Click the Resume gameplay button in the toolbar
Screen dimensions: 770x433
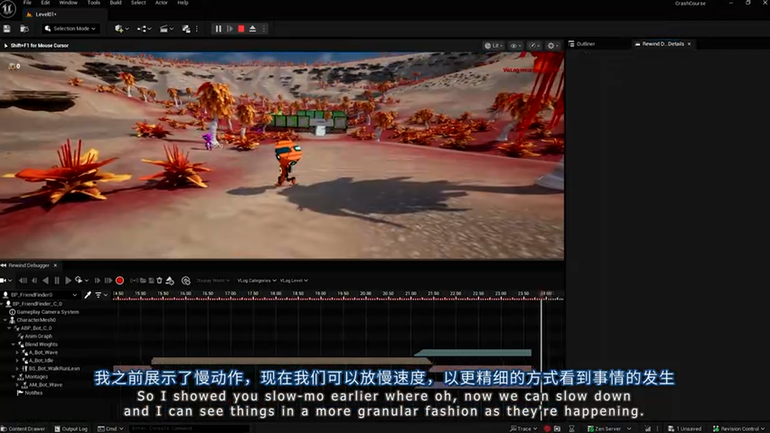[230, 28]
